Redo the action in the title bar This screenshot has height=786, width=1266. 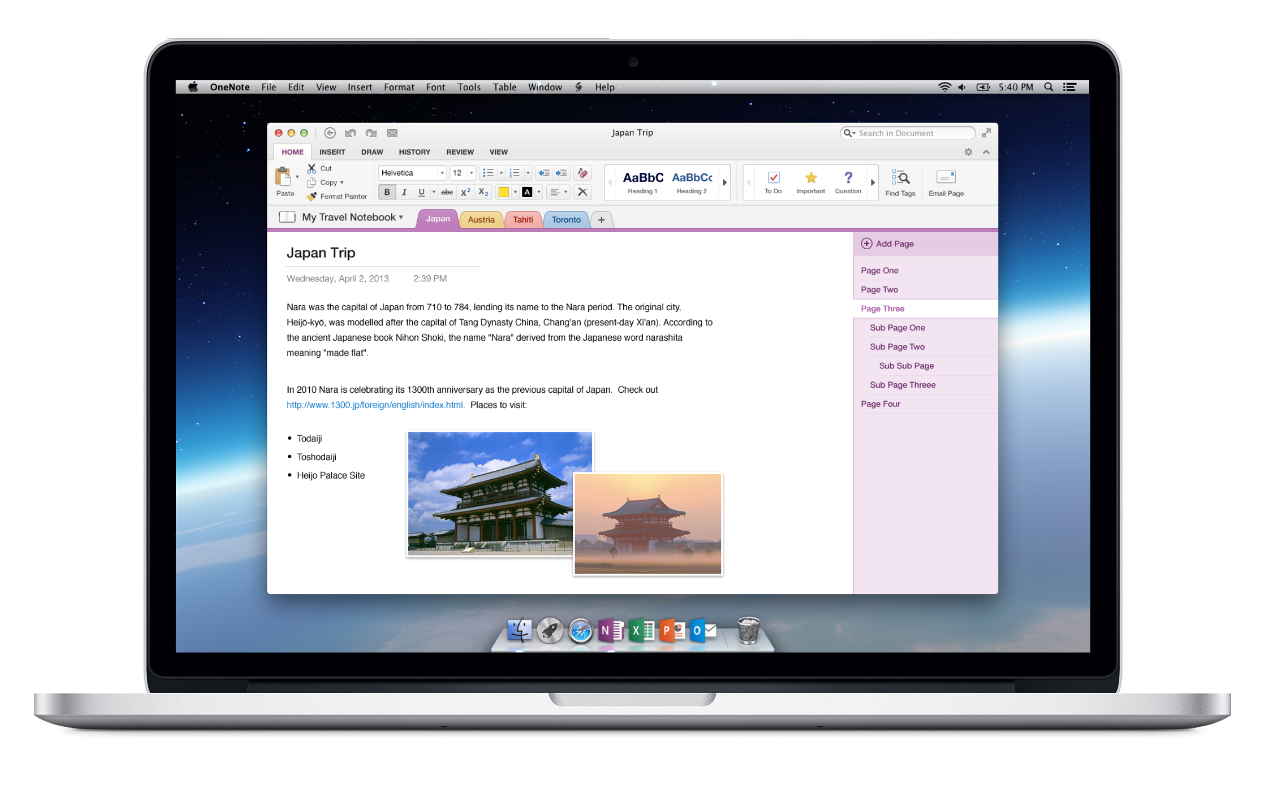tap(371, 133)
